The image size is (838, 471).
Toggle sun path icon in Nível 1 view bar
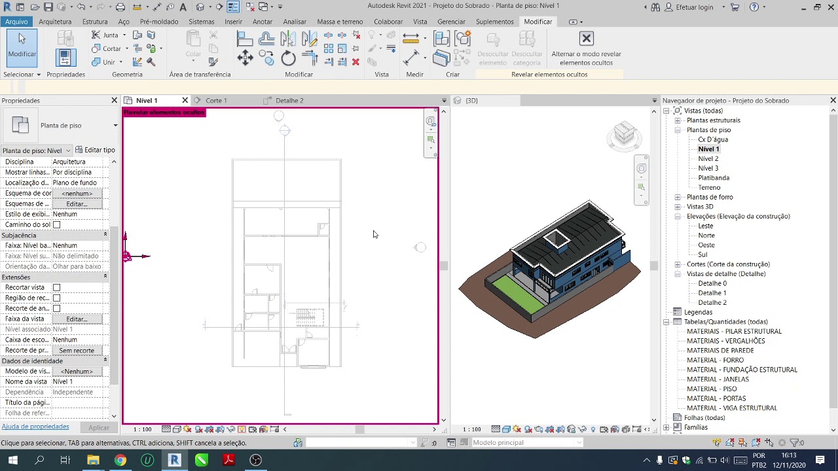(x=187, y=429)
